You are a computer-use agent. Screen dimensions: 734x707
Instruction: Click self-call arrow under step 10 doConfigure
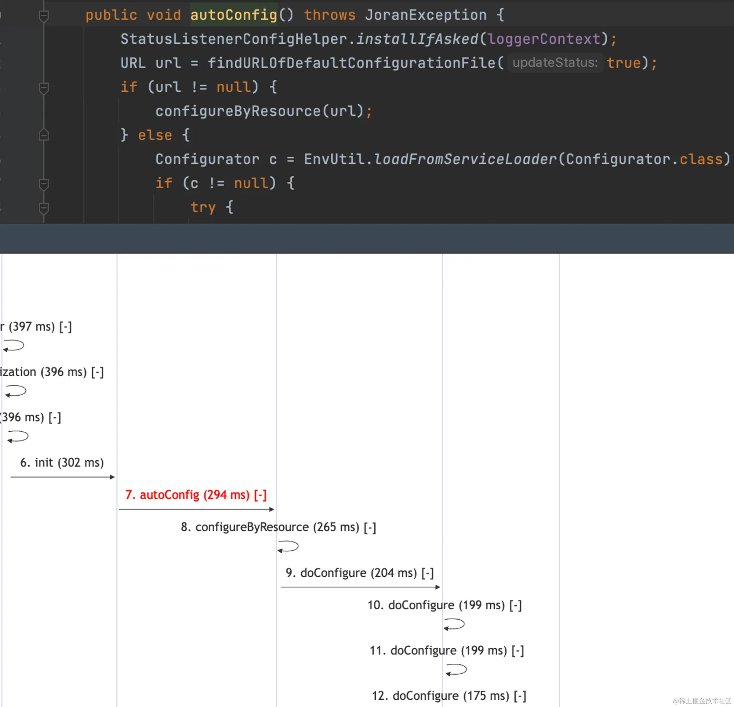pyautogui.click(x=454, y=624)
